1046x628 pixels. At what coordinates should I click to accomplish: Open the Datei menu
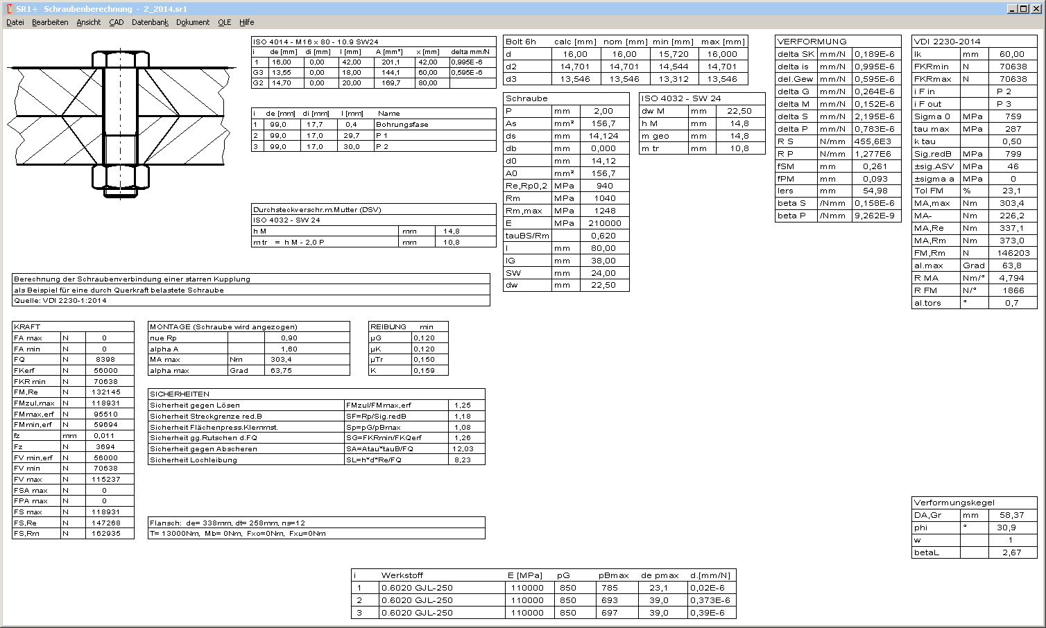point(15,22)
